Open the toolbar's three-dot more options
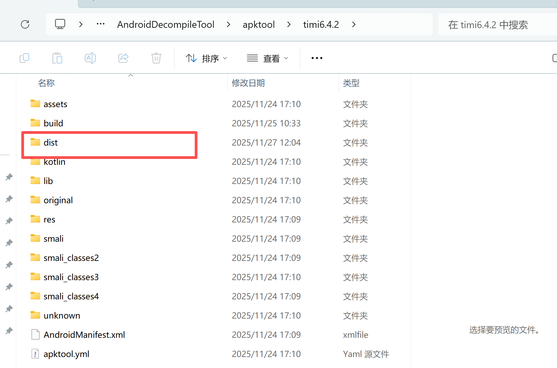557x368 pixels. coord(317,58)
